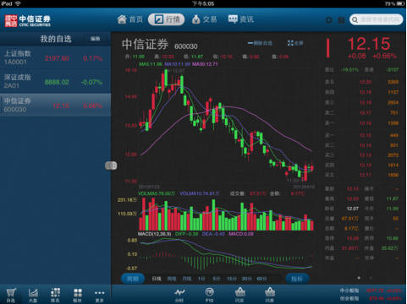The width and height of the screenshot is (407, 304).
Task: Remove stock via 删除自选
Action: [x=260, y=43]
